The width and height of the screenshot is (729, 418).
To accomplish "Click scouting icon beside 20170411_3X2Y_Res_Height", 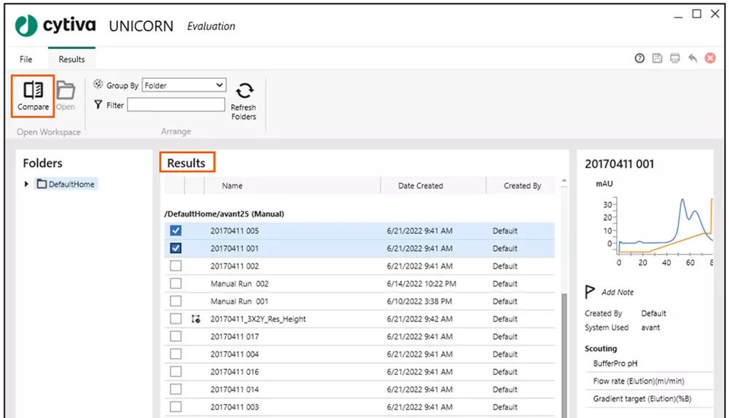I will coord(195,319).
